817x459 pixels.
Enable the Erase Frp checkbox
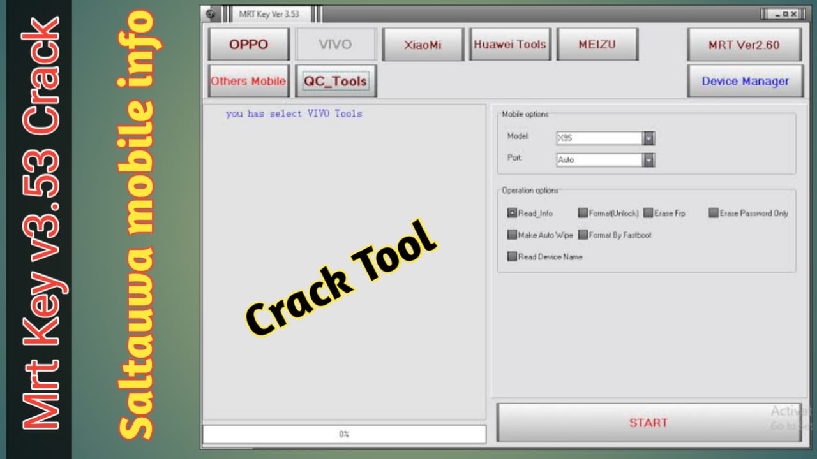[x=648, y=214]
